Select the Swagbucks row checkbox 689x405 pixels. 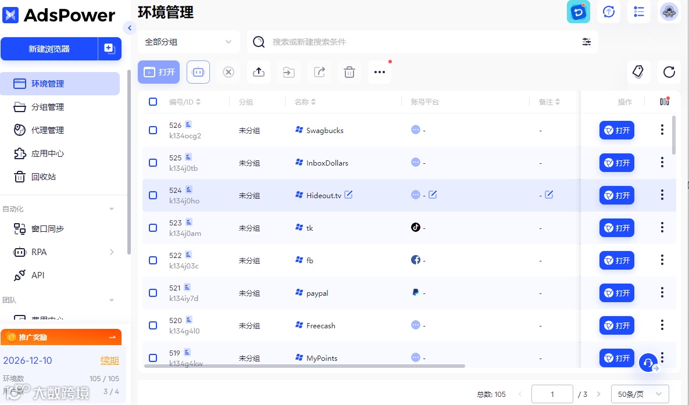(153, 130)
